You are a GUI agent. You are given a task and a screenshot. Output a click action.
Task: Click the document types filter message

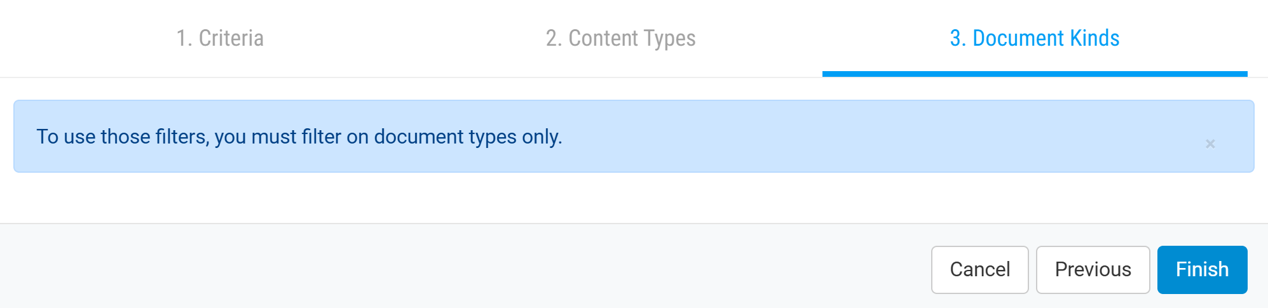tap(299, 137)
